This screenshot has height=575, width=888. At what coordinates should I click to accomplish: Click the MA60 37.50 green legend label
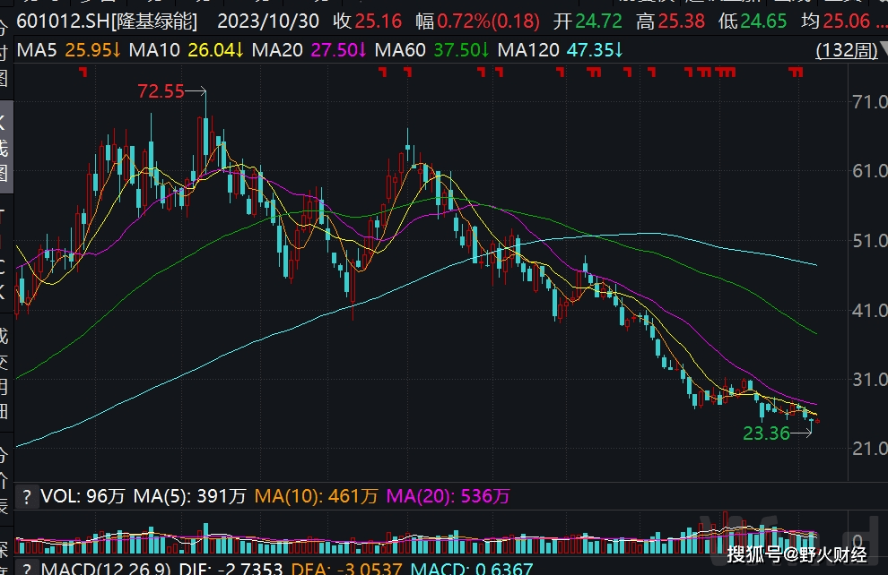point(431,51)
